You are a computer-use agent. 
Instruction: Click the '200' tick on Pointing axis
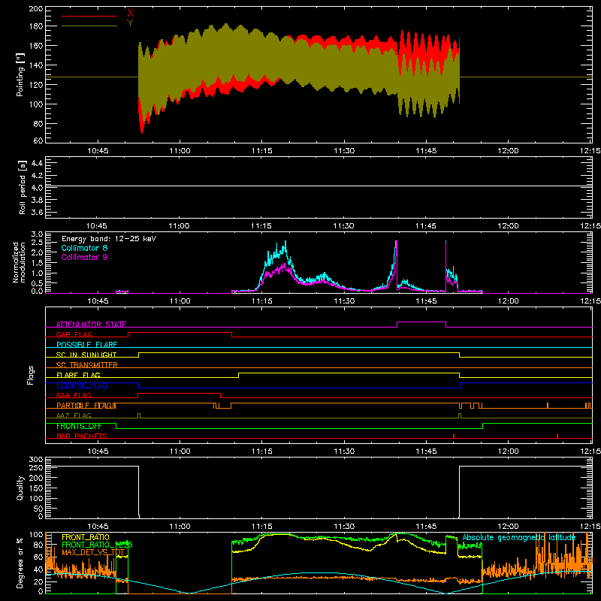click(35, 8)
